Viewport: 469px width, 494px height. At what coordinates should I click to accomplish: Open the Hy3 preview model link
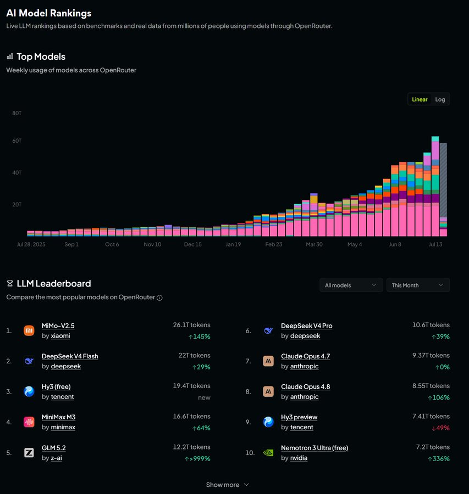pyautogui.click(x=299, y=417)
